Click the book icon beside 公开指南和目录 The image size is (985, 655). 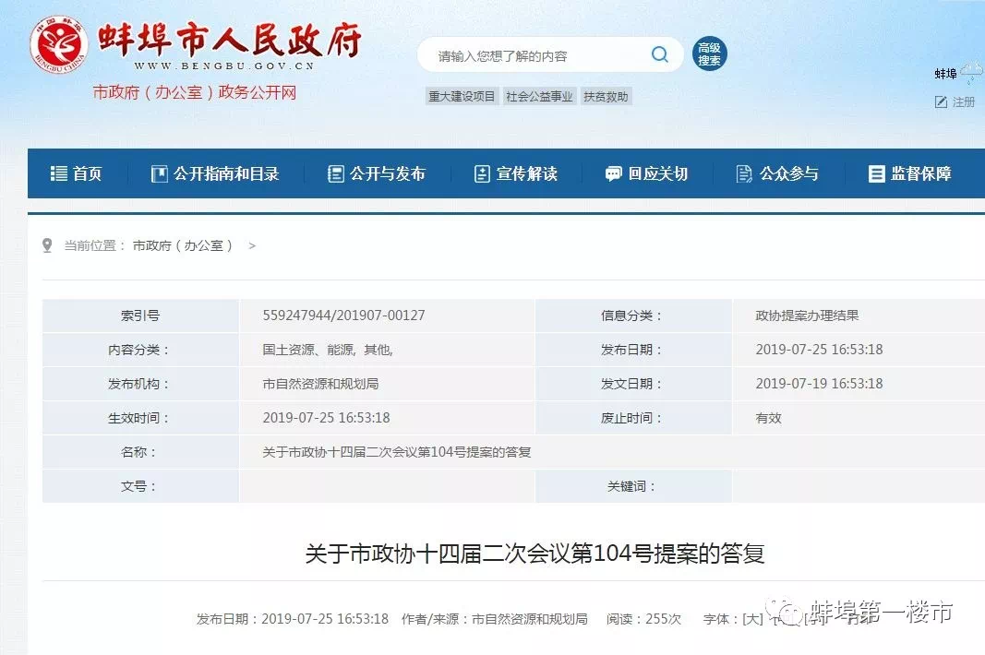point(160,174)
